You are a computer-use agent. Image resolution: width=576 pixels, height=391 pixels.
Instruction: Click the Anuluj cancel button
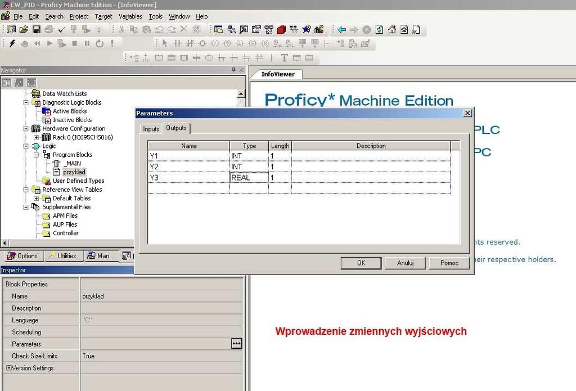(405, 263)
